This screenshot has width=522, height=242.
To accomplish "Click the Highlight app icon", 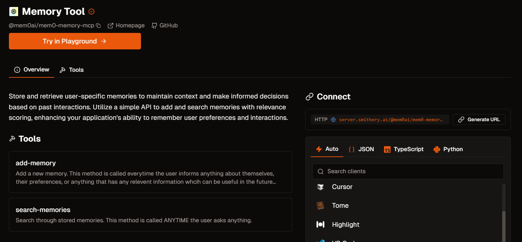I will [320, 224].
